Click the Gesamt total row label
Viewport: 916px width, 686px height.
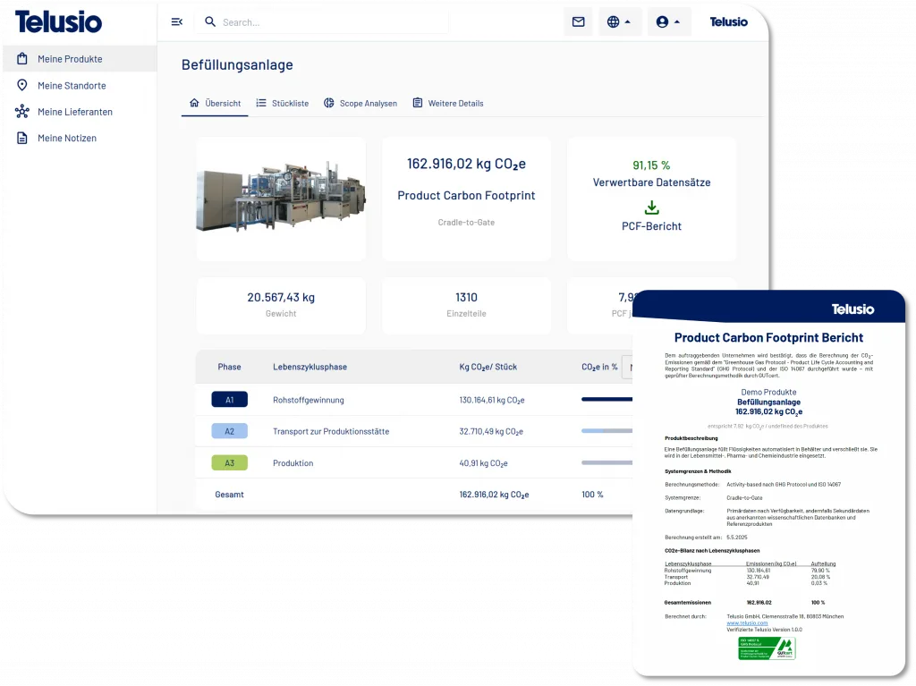click(229, 495)
